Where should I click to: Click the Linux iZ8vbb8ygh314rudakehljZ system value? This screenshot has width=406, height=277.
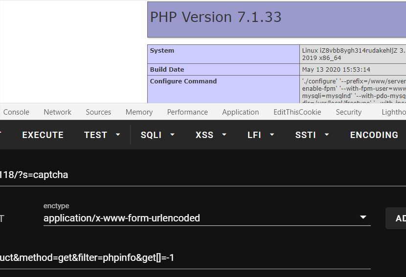click(x=354, y=54)
